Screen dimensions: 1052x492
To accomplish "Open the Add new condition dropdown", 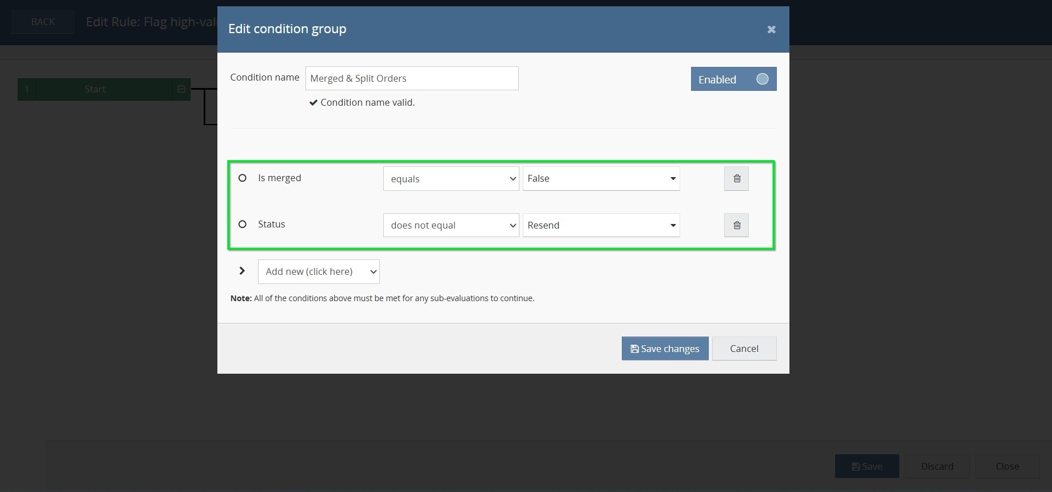I will 319,271.
